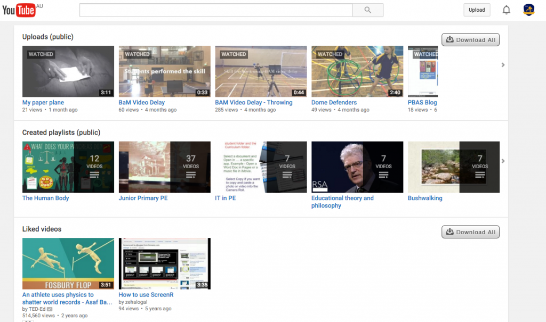Click The Human Body playlist link
The width and height of the screenshot is (546, 322).
(x=46, y=198)
